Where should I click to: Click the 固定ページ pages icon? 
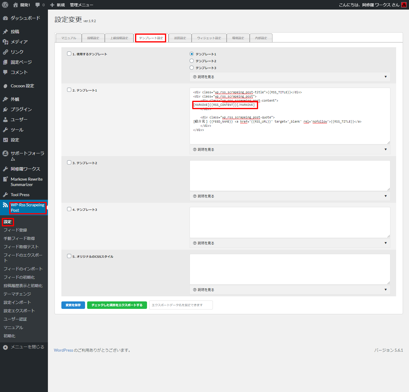tap(5, 62)
